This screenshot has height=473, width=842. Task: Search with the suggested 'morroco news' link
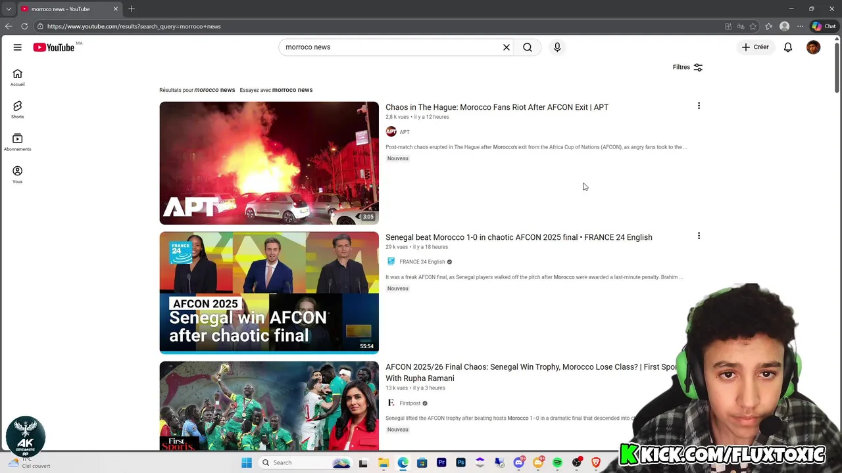pos(292,90)
